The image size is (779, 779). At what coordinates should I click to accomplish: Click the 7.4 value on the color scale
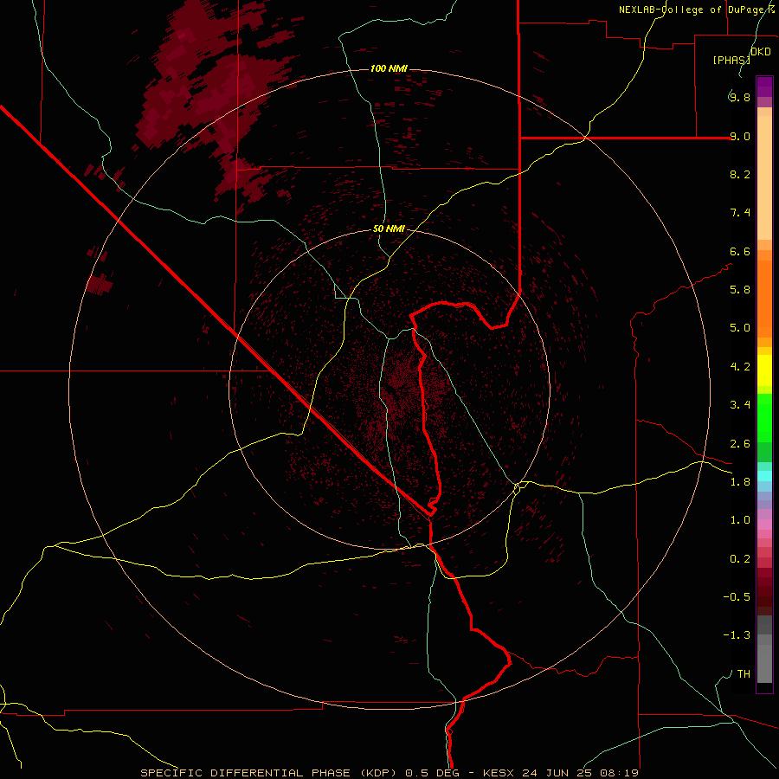[740, 213]
